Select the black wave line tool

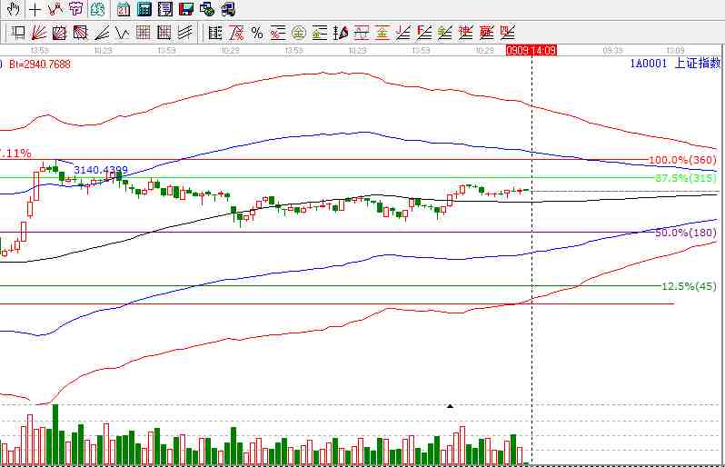pyautogui.click(x=123, y=33)
